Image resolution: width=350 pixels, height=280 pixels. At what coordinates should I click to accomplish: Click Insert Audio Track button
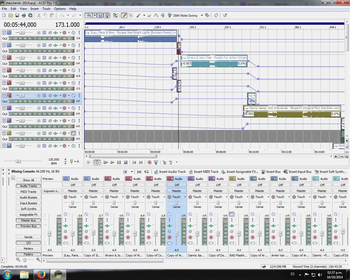170,172
